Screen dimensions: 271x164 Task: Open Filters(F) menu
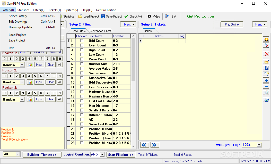39,10
